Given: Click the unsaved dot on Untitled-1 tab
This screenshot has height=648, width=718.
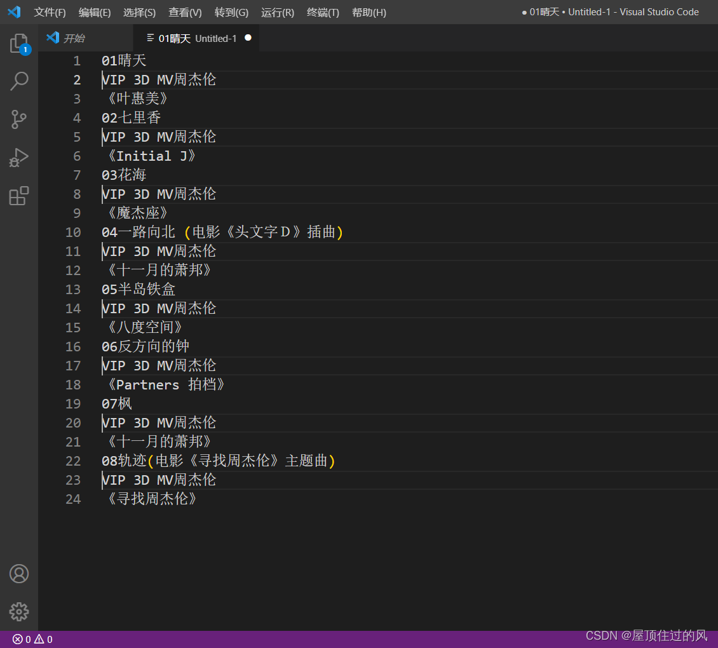Looking at the screenshot, I should point(248,38).
